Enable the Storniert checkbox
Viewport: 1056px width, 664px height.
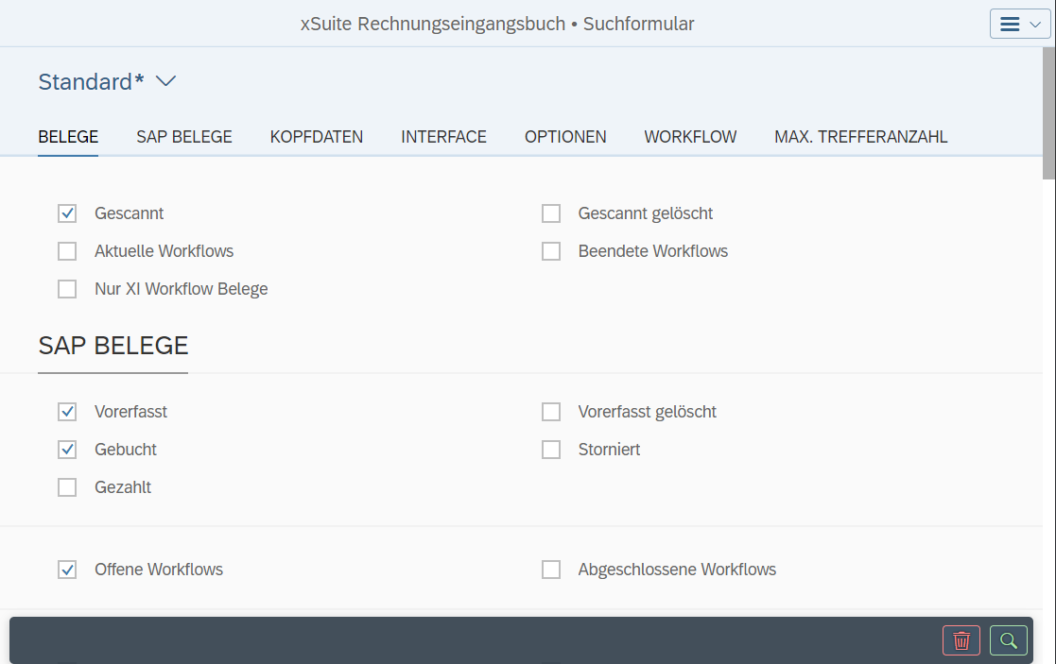[x=551, y=449]
